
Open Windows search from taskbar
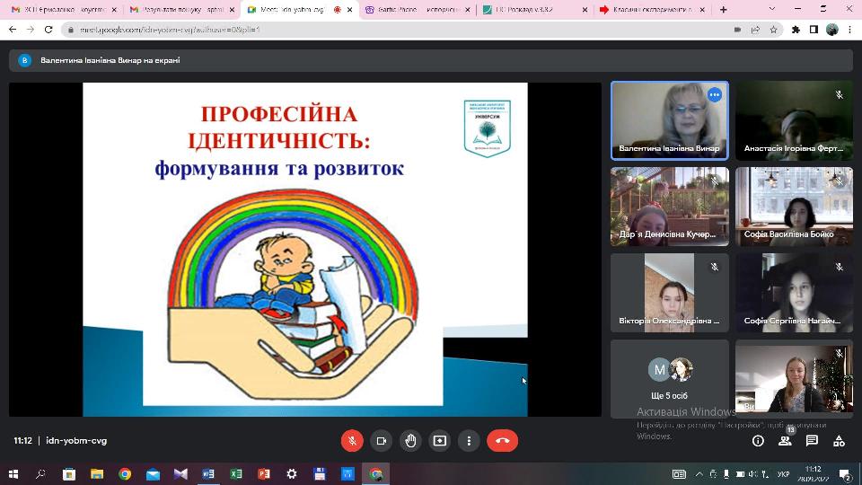point(40,474)
